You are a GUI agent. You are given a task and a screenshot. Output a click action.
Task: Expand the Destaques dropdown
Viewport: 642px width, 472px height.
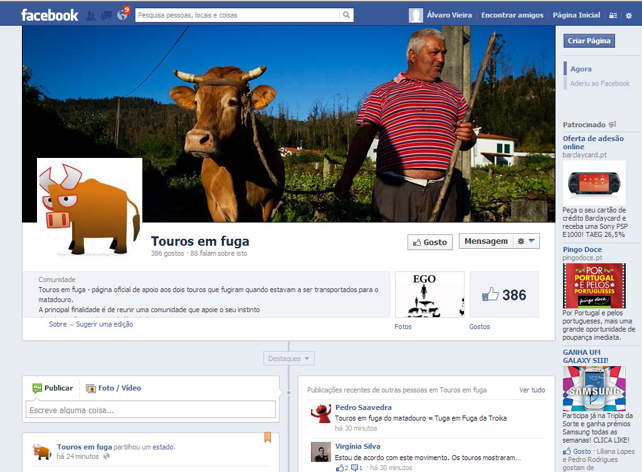pos(288,359)
